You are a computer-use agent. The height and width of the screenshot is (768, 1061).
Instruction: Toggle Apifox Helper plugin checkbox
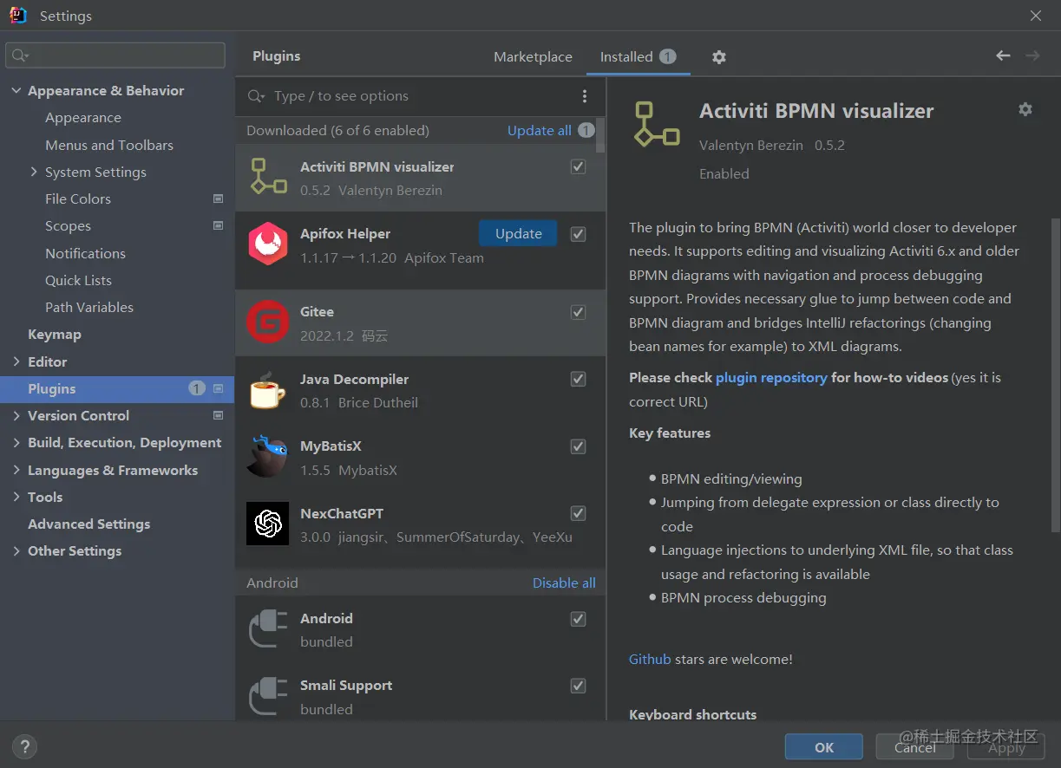[x=578, y=234]
